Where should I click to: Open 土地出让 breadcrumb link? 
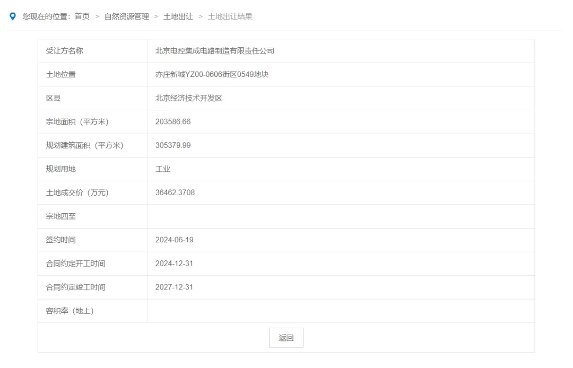pyautogui.click(x=178, y=16)
